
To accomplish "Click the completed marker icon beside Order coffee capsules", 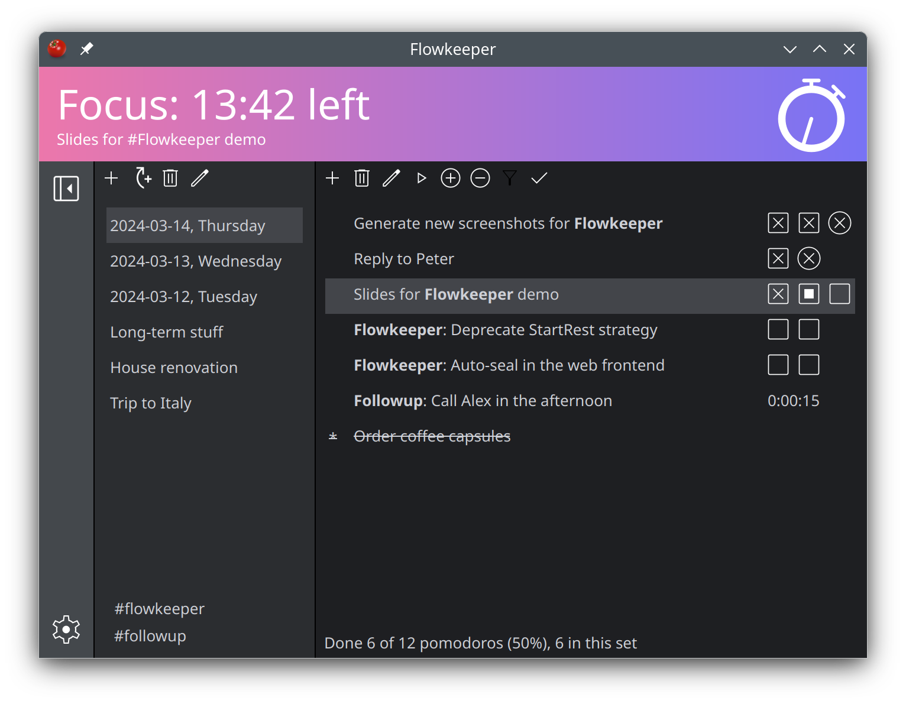I will point(333,436).
